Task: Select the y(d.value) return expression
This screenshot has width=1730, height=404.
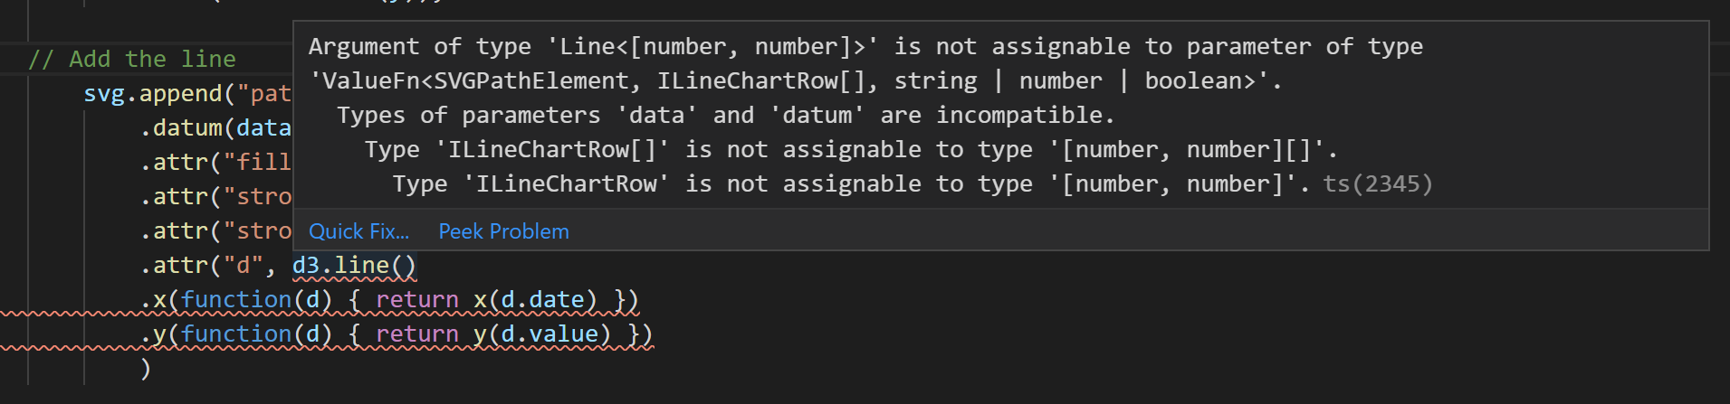Action: click(x=542, y=334)
